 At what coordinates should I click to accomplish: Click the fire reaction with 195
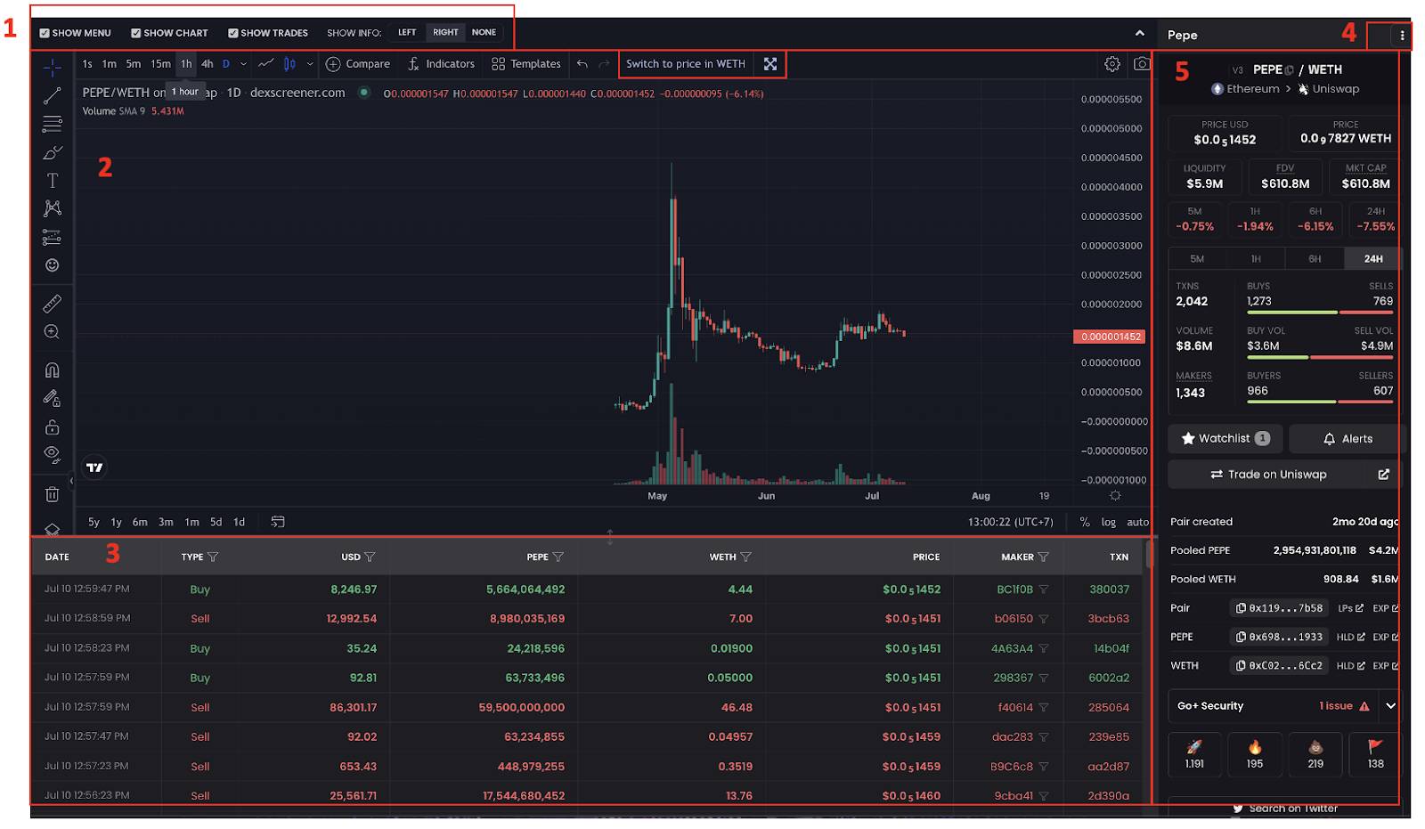pyautogui.click(x=1255, y=754)
